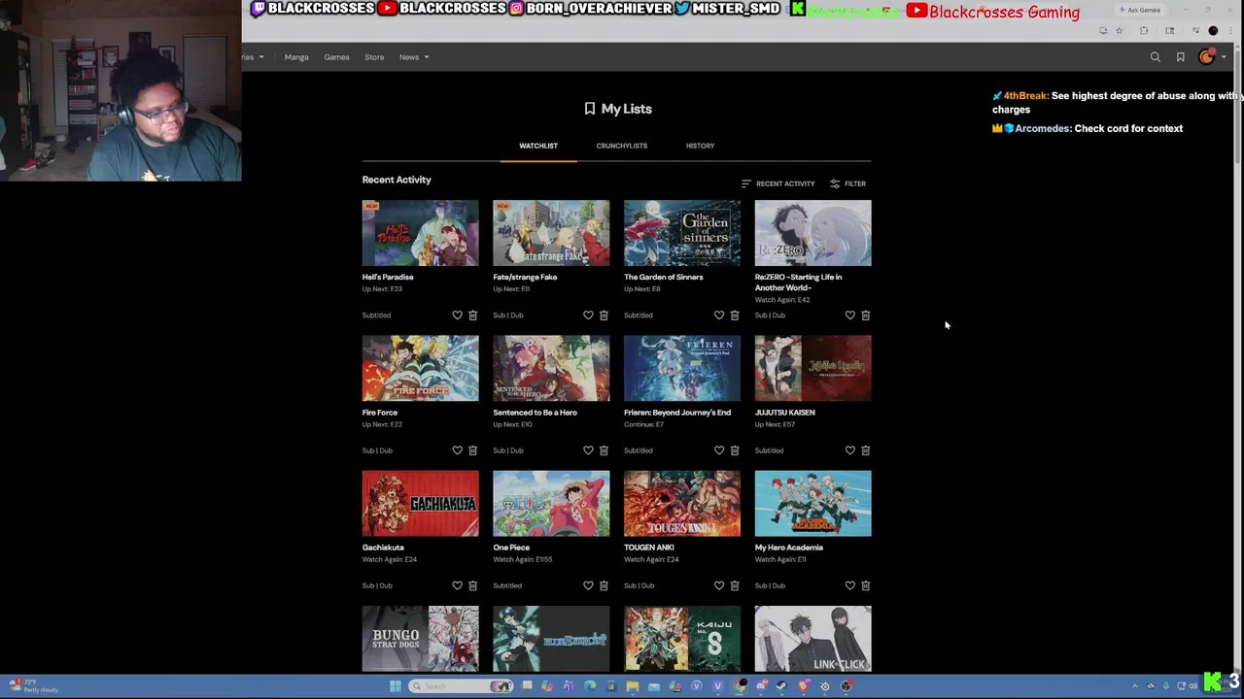
Task: Delete JUJUTSU KAISEN from watchlist
Action: (866, 450)
